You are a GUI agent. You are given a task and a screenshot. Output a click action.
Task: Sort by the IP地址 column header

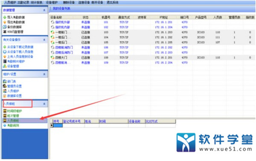[163, 17]
